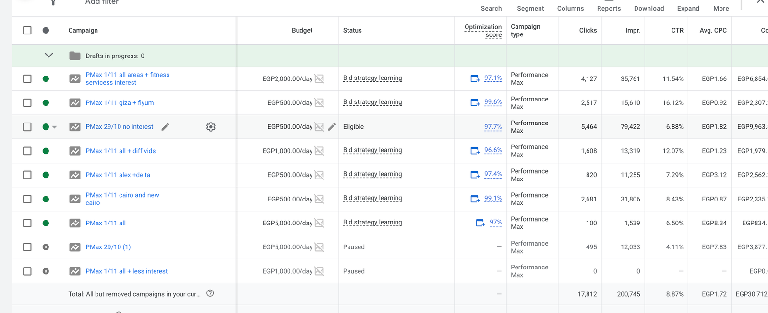Click Performance Max chart icon for PMax 1/11 all
The height and width of the screenshot is (313, 768).
click(75, 223)
